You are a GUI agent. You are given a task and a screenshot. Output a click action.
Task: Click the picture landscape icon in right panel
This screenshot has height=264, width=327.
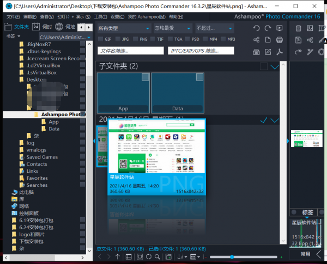pyautogui.click(x=310, y=28)
